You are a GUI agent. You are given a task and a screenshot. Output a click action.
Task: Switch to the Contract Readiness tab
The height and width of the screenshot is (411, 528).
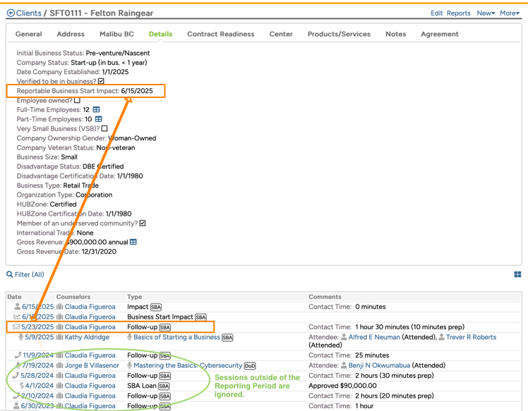pos(220,34)
